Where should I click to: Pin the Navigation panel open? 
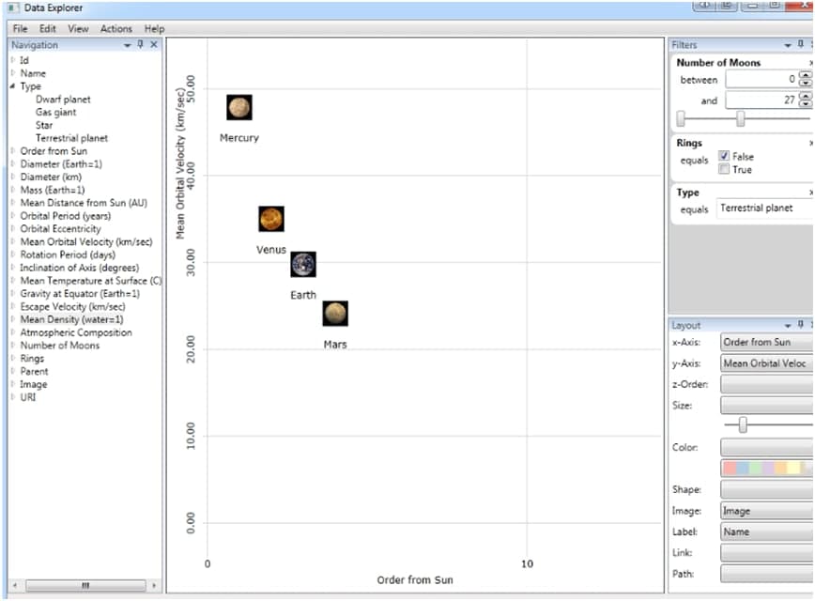pos(140,44)
